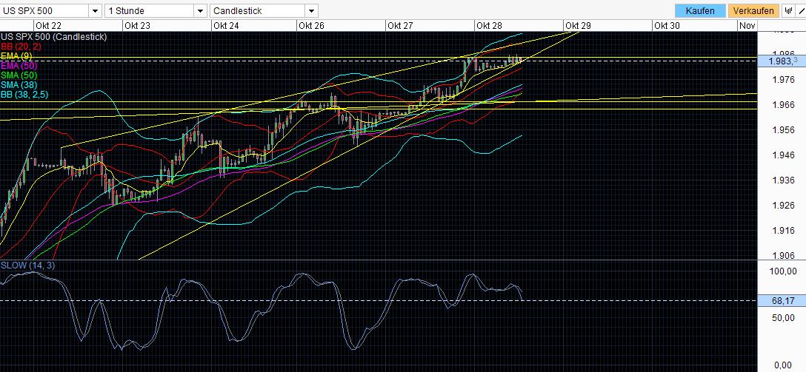Click the 1.956 price axis label
This screenshot has height=372, width=806.
pyautogui.click(x=783, y=130)
